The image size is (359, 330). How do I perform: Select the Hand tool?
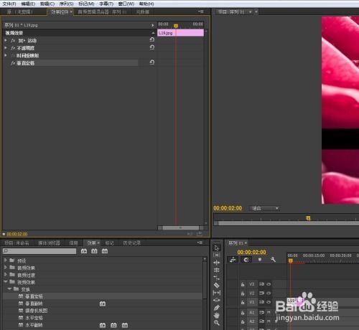[x=216, y=315]
